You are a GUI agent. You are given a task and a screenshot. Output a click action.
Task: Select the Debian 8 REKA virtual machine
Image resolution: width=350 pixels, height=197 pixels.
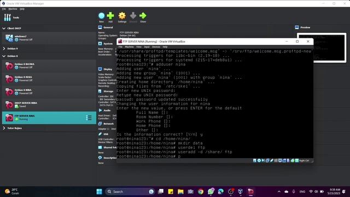(x=49, y=79)
